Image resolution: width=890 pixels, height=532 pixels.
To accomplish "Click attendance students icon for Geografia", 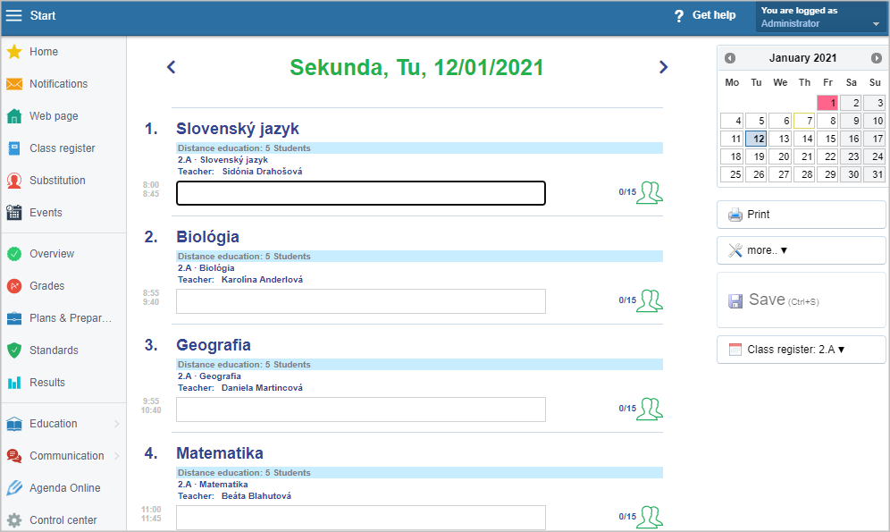I will 650,409.
